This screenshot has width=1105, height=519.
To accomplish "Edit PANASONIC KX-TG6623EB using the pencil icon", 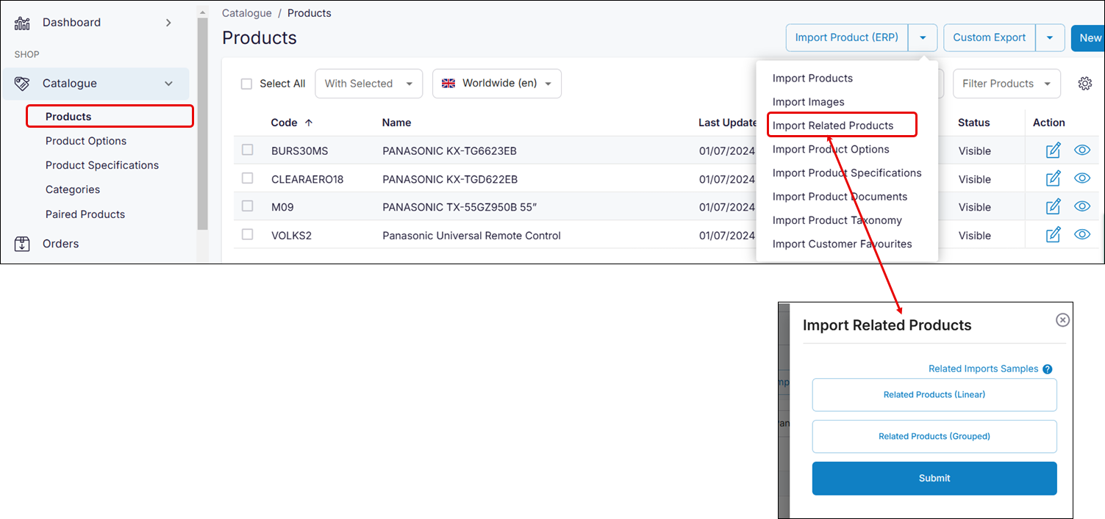I will (1052, 150).
